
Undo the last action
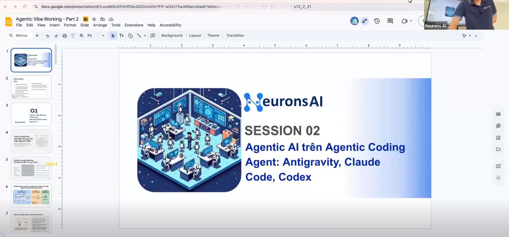[x=48, y=36]
